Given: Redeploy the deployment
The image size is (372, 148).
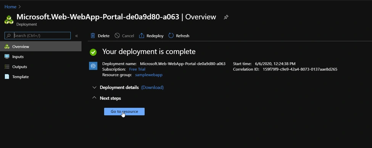Looking at the screenshot, I should [x=151, y=36].
